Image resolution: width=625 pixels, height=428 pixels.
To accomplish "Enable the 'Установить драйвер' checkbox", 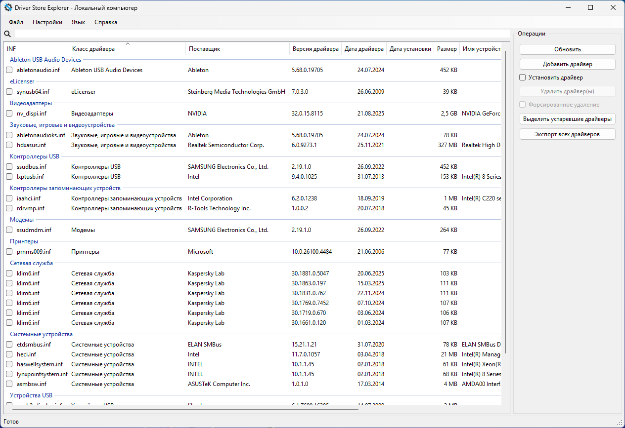I will click(523, 78).
